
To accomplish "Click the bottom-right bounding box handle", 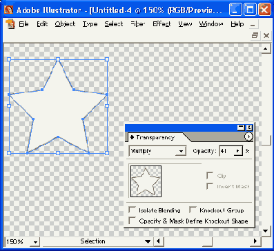I will pos(107,153).
